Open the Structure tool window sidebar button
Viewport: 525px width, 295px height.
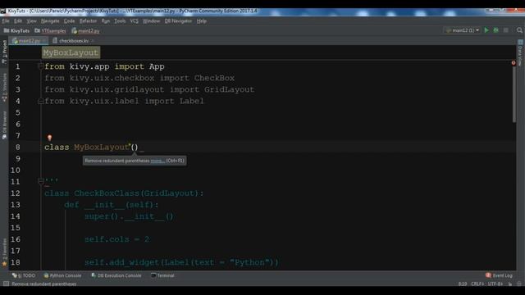[x=4, y=88]
